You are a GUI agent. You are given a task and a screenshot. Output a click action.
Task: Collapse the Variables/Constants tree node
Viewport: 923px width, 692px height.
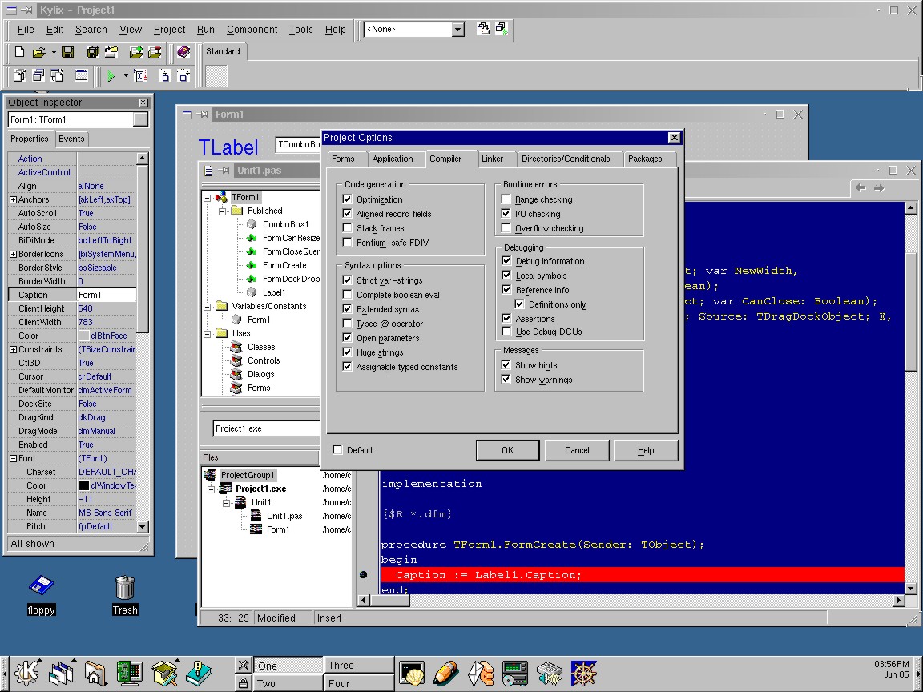click(x=208, y=307)
